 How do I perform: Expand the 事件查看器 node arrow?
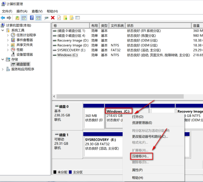(x=8, y=40)
